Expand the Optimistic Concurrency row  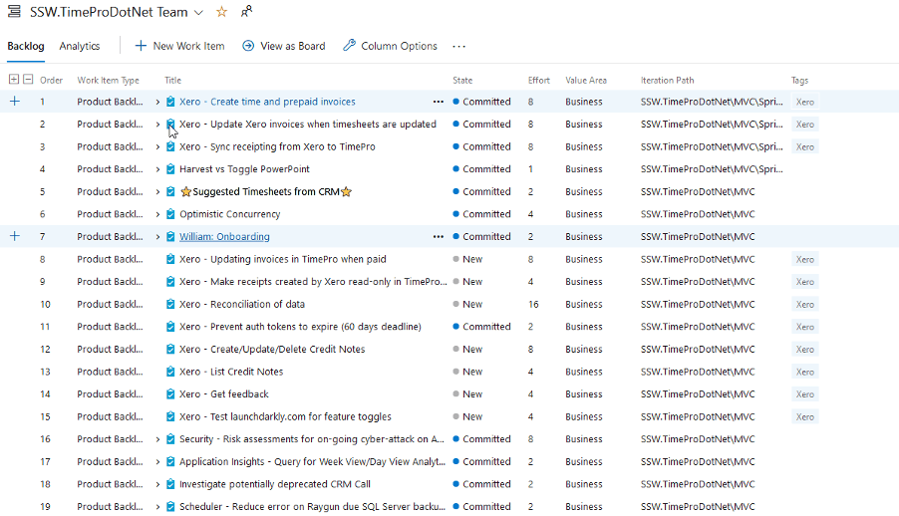click(x=157, y=214)
